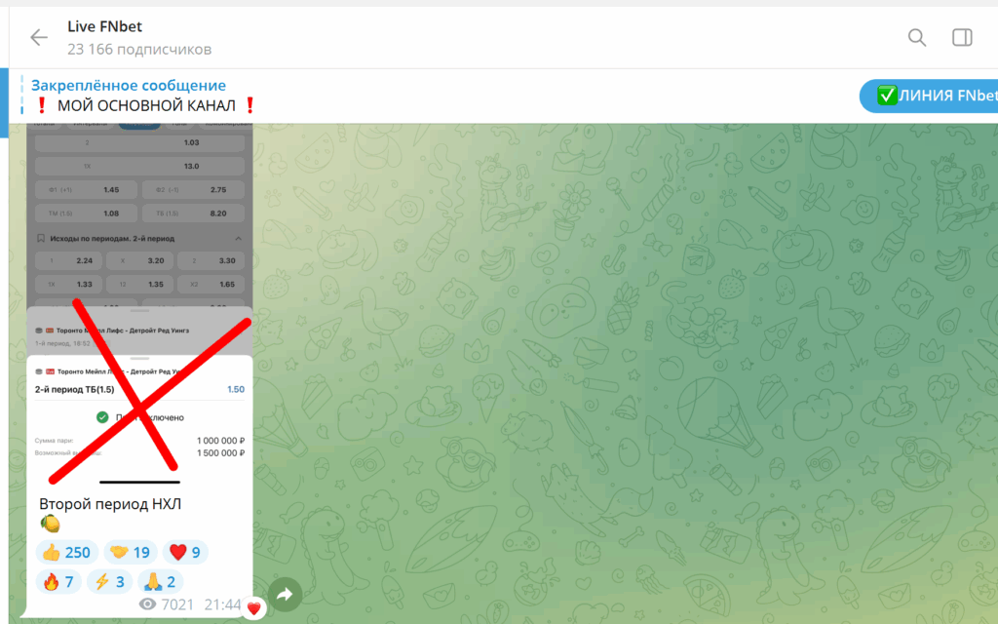Go back using the left arrow
Viewport: 998px width, 624px height.
pos(39,38)
